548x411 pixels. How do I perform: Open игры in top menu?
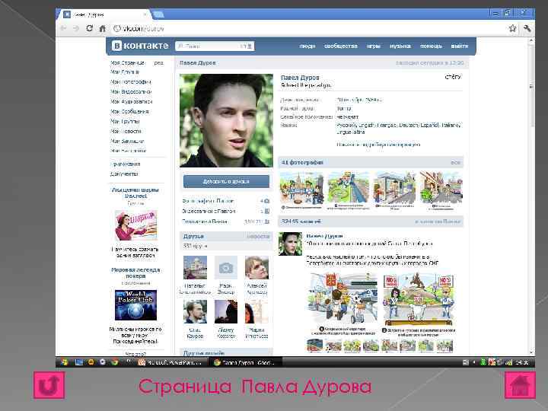pos(373,46)
